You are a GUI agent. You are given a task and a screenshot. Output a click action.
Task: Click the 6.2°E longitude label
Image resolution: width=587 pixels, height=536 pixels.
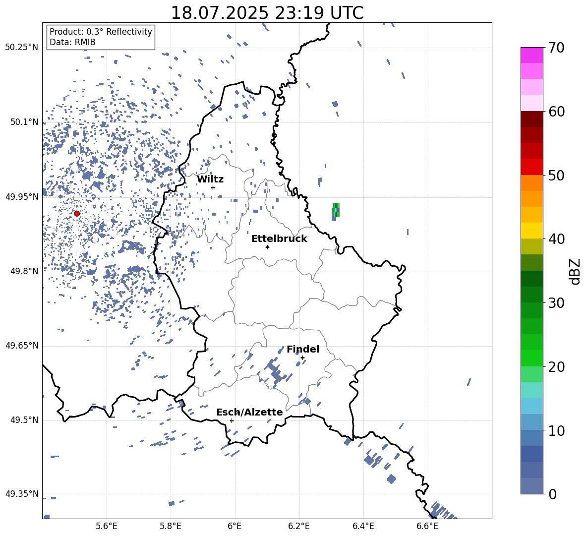[x=299, y=526]
